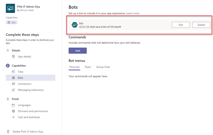Click the step 2 Capabilities number badge

pos(8,66)
